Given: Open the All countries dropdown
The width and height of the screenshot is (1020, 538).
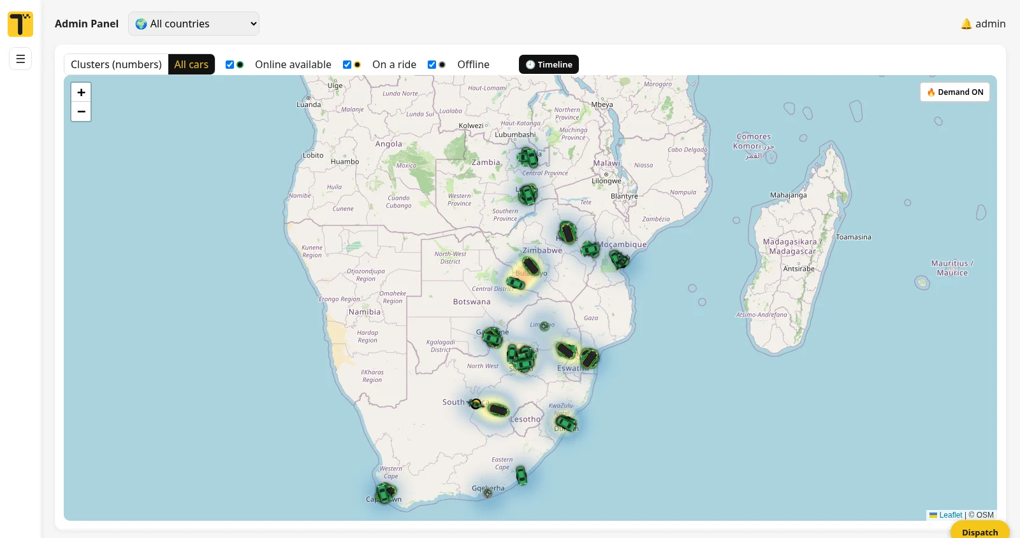Looking at the screenshot, I should pyautogui.click(x=194, y=24).
